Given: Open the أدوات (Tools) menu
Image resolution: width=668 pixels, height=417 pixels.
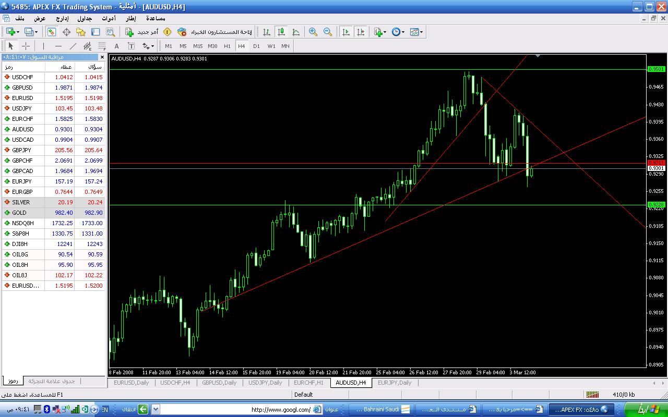Looking at the screenshot, I should coord(109,18).
